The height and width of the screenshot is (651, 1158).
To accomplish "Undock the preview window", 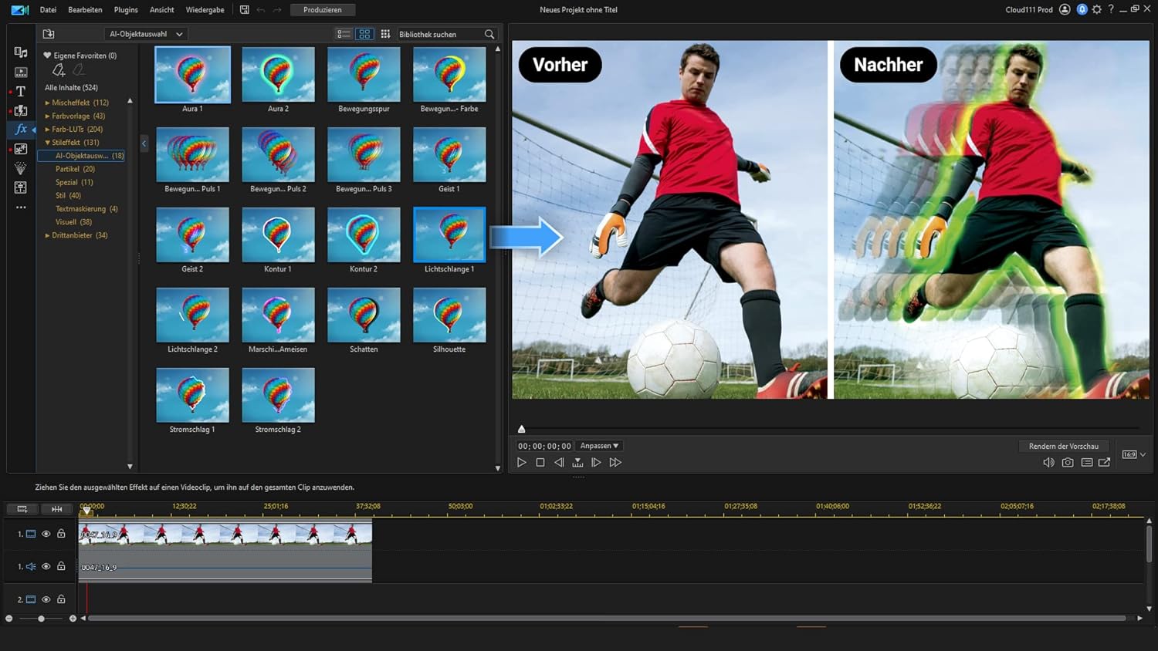I will [1105, 463].
